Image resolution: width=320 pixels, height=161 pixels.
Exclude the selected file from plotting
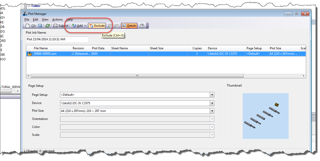97,25
